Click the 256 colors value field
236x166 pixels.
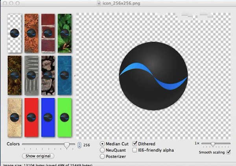(87, 145)
